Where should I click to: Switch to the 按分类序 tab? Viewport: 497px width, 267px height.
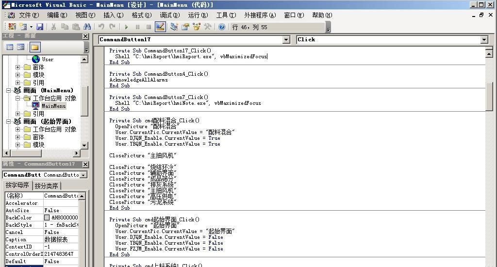pos(47,186)
